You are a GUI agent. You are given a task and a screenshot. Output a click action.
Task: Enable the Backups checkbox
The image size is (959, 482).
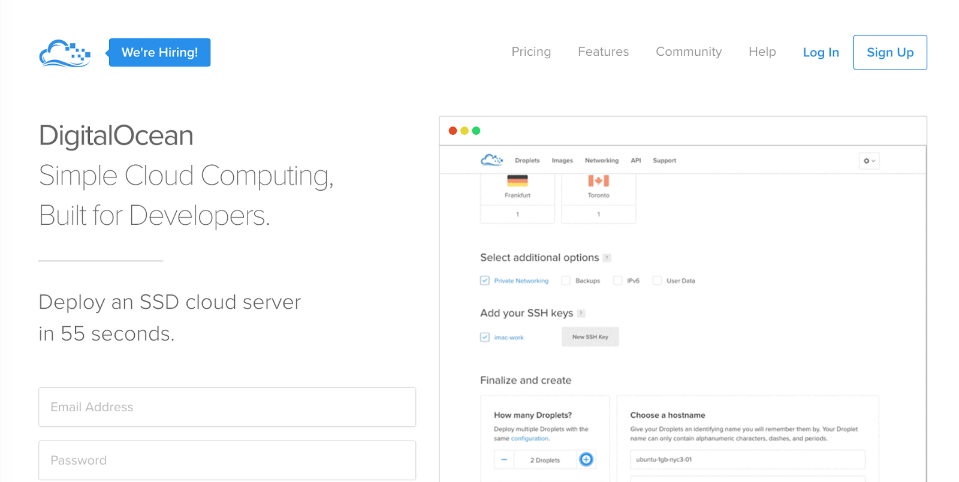566,281
